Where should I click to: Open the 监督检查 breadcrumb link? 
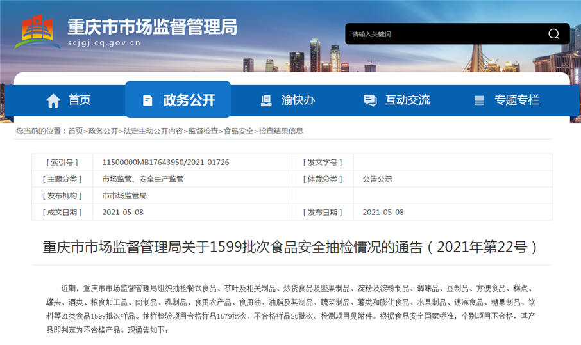pos(203,131)
